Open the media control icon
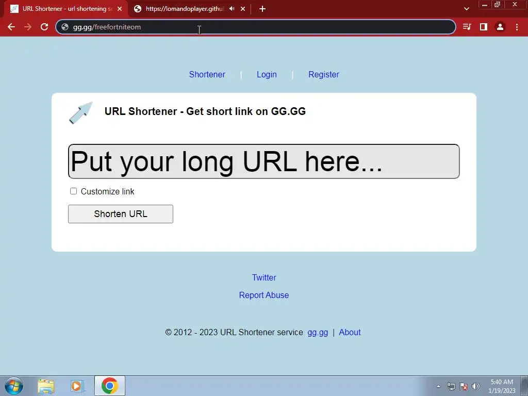The image size is (528, 396). point(467,27)
